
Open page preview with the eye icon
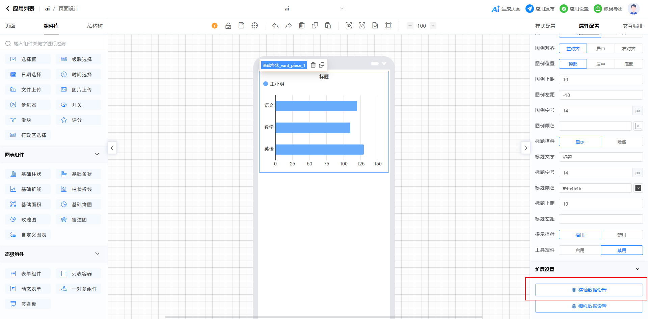(349, 26)
